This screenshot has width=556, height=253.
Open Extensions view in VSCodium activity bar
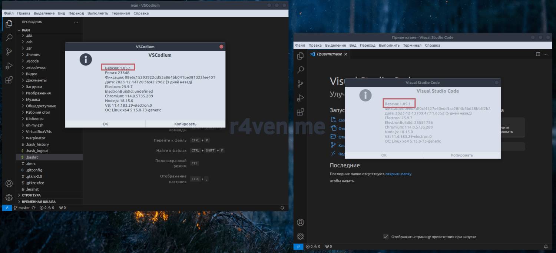[9, 80]
